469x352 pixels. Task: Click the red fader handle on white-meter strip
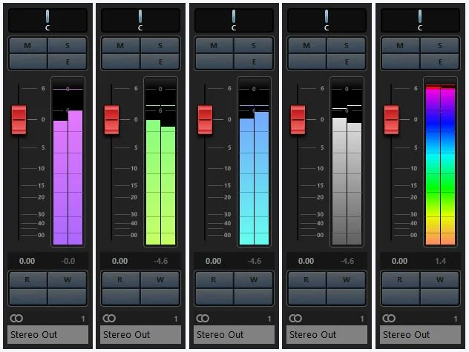click(x=298, y=119)
